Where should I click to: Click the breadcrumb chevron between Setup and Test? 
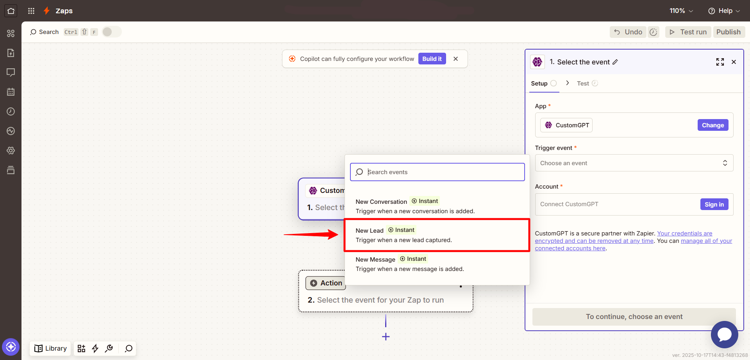tap(567, 83)
